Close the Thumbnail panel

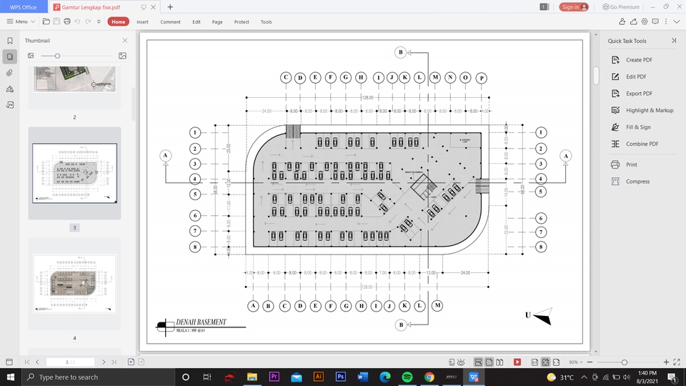pyautogui.click(x=125, y=40)
